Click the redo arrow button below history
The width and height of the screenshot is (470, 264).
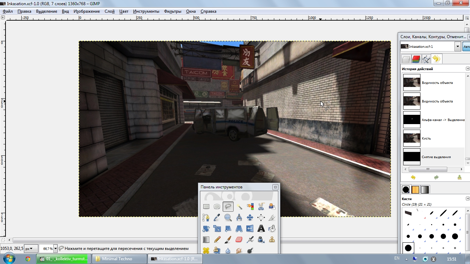pyautogui.click(x=436, y=177)
